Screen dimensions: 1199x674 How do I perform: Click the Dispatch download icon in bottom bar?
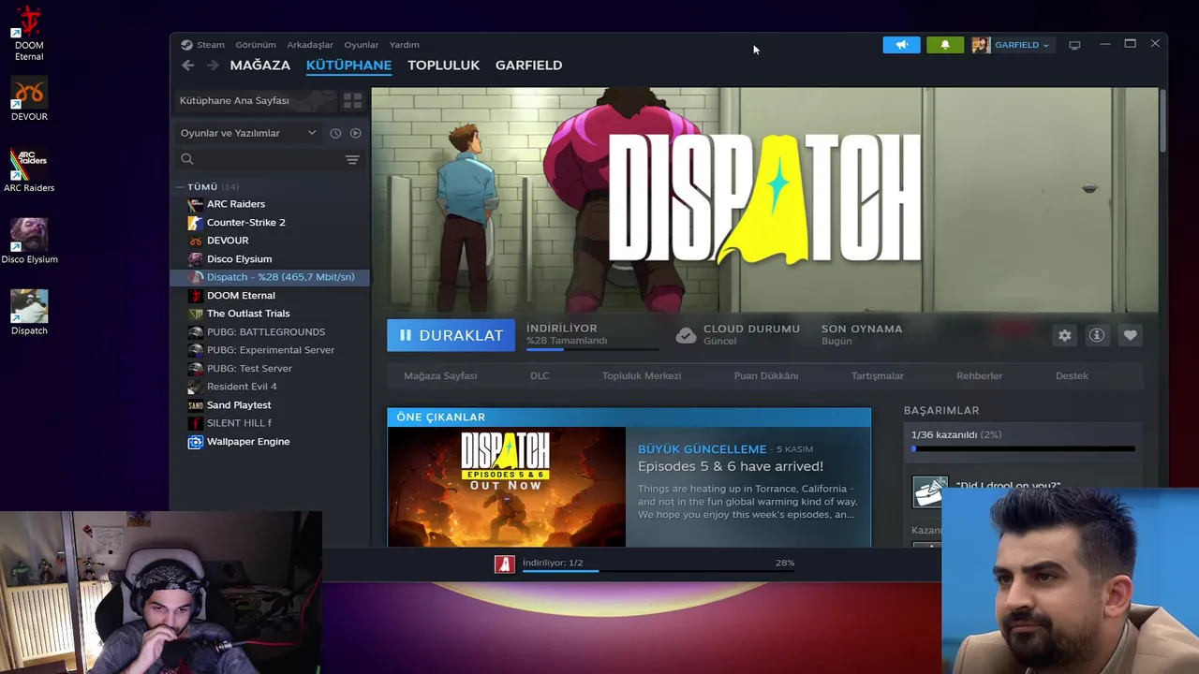tap(505, 564)
